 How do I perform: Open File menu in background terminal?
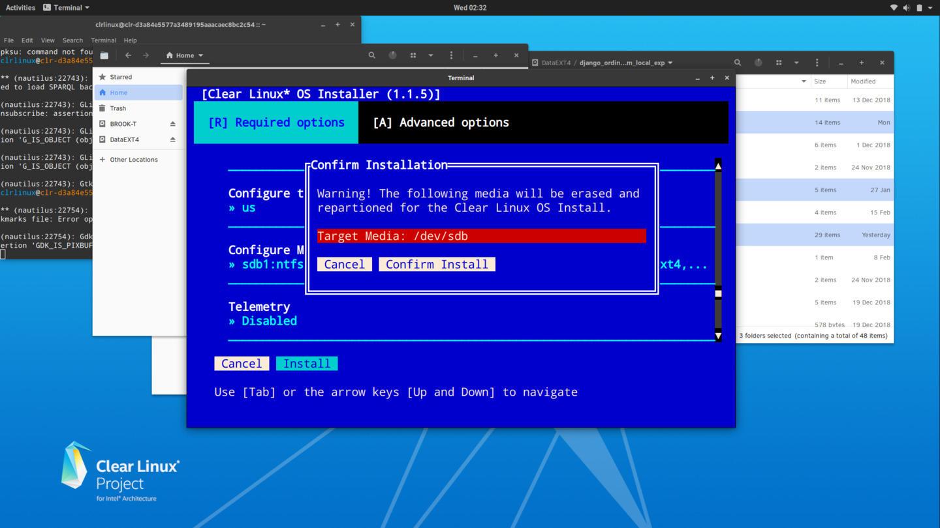pos(8,40)
